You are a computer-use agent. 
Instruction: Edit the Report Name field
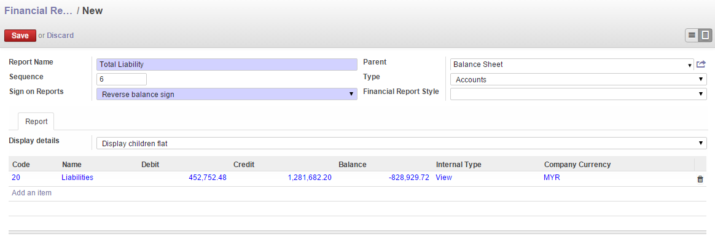coord(227,65)
